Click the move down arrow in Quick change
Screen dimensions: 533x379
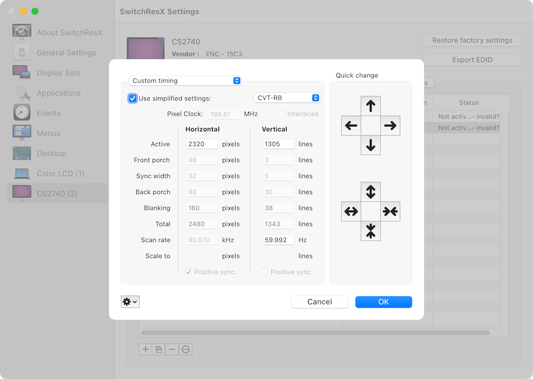coord(371,145)
